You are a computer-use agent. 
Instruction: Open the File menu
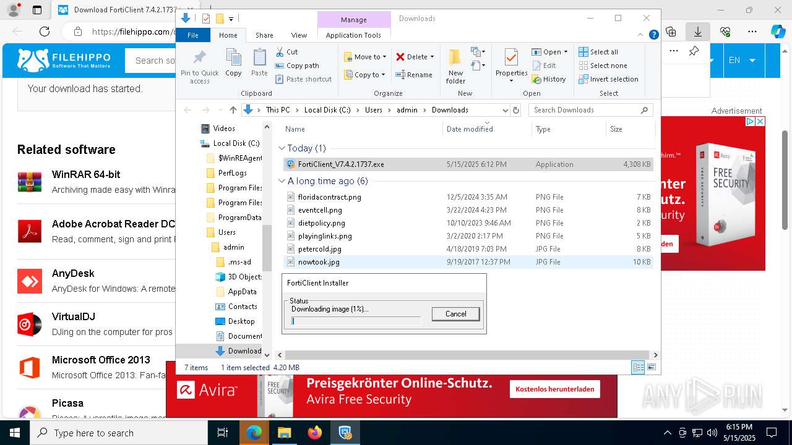click(x=193, y=35)
